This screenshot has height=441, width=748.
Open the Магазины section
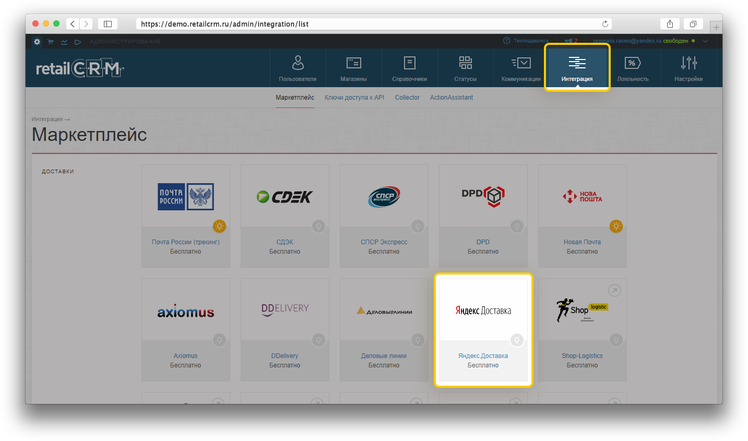click(x=353, y=68)
